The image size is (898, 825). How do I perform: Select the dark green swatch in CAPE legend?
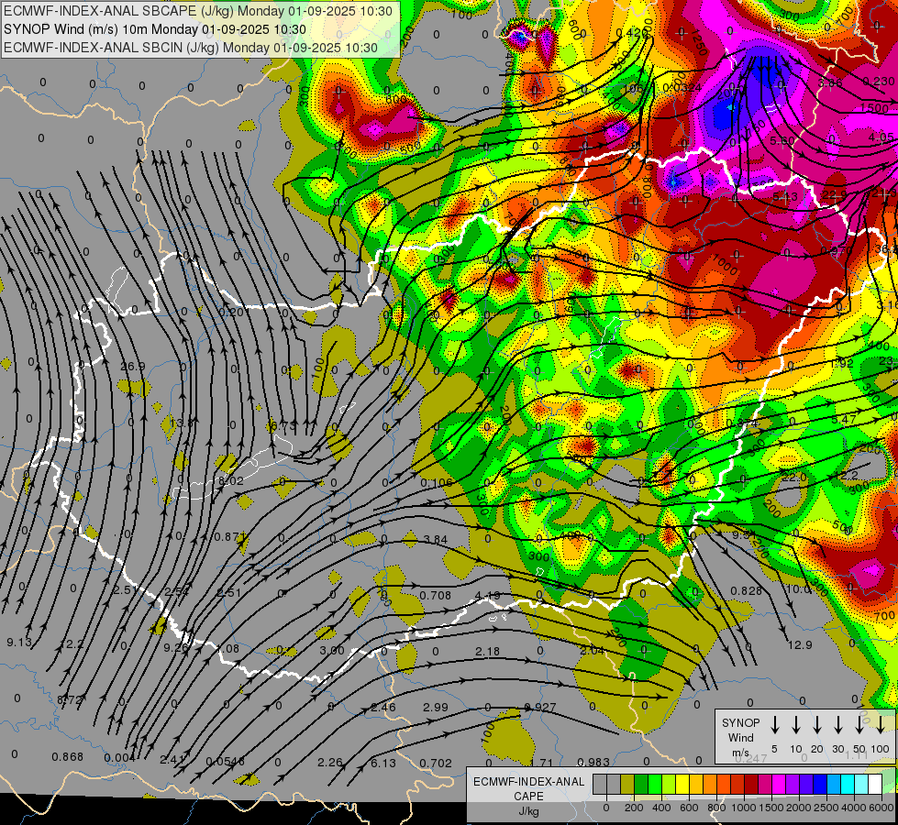pos(641,785)
